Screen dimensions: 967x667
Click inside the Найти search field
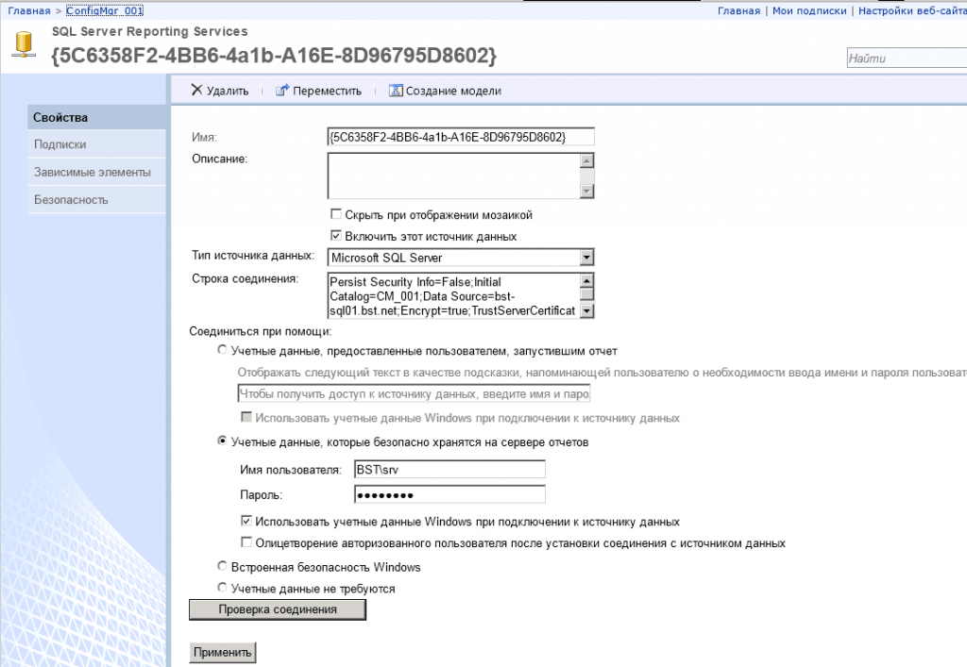point(907,57)
